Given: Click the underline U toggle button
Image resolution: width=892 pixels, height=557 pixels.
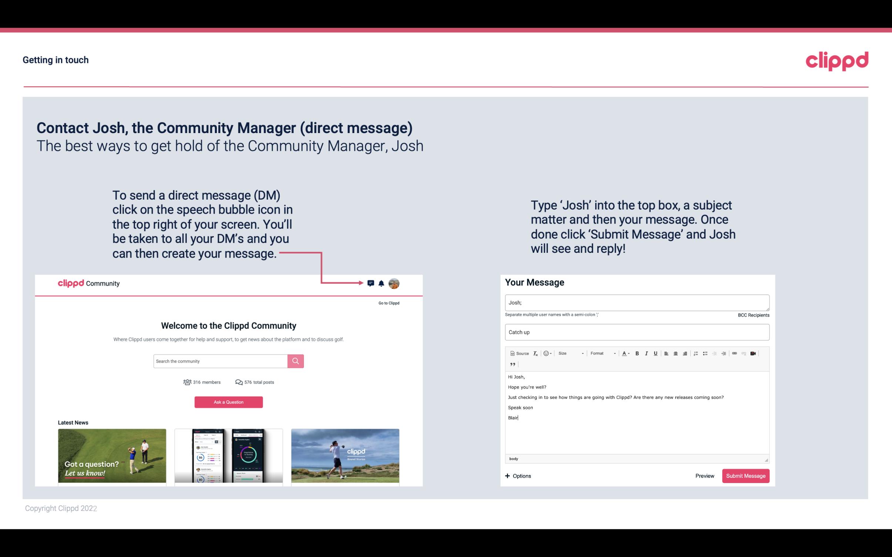Looking at the screenshot, I should (655, 353).
